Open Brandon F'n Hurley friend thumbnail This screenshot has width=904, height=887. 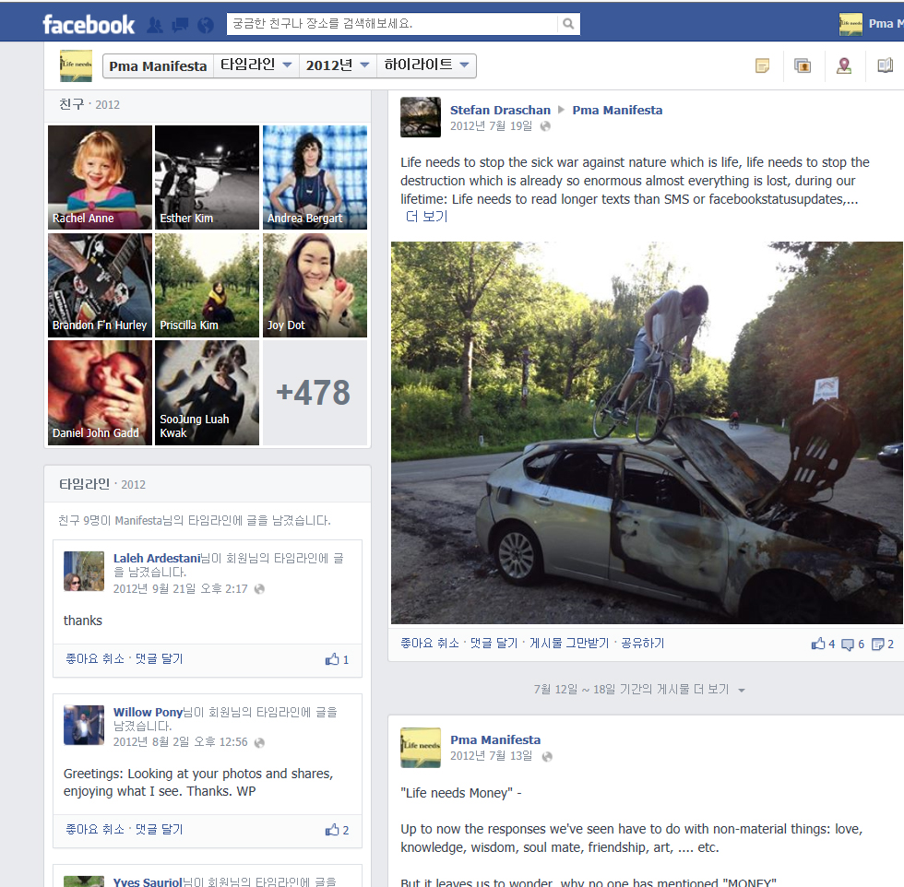click(100, 285)
